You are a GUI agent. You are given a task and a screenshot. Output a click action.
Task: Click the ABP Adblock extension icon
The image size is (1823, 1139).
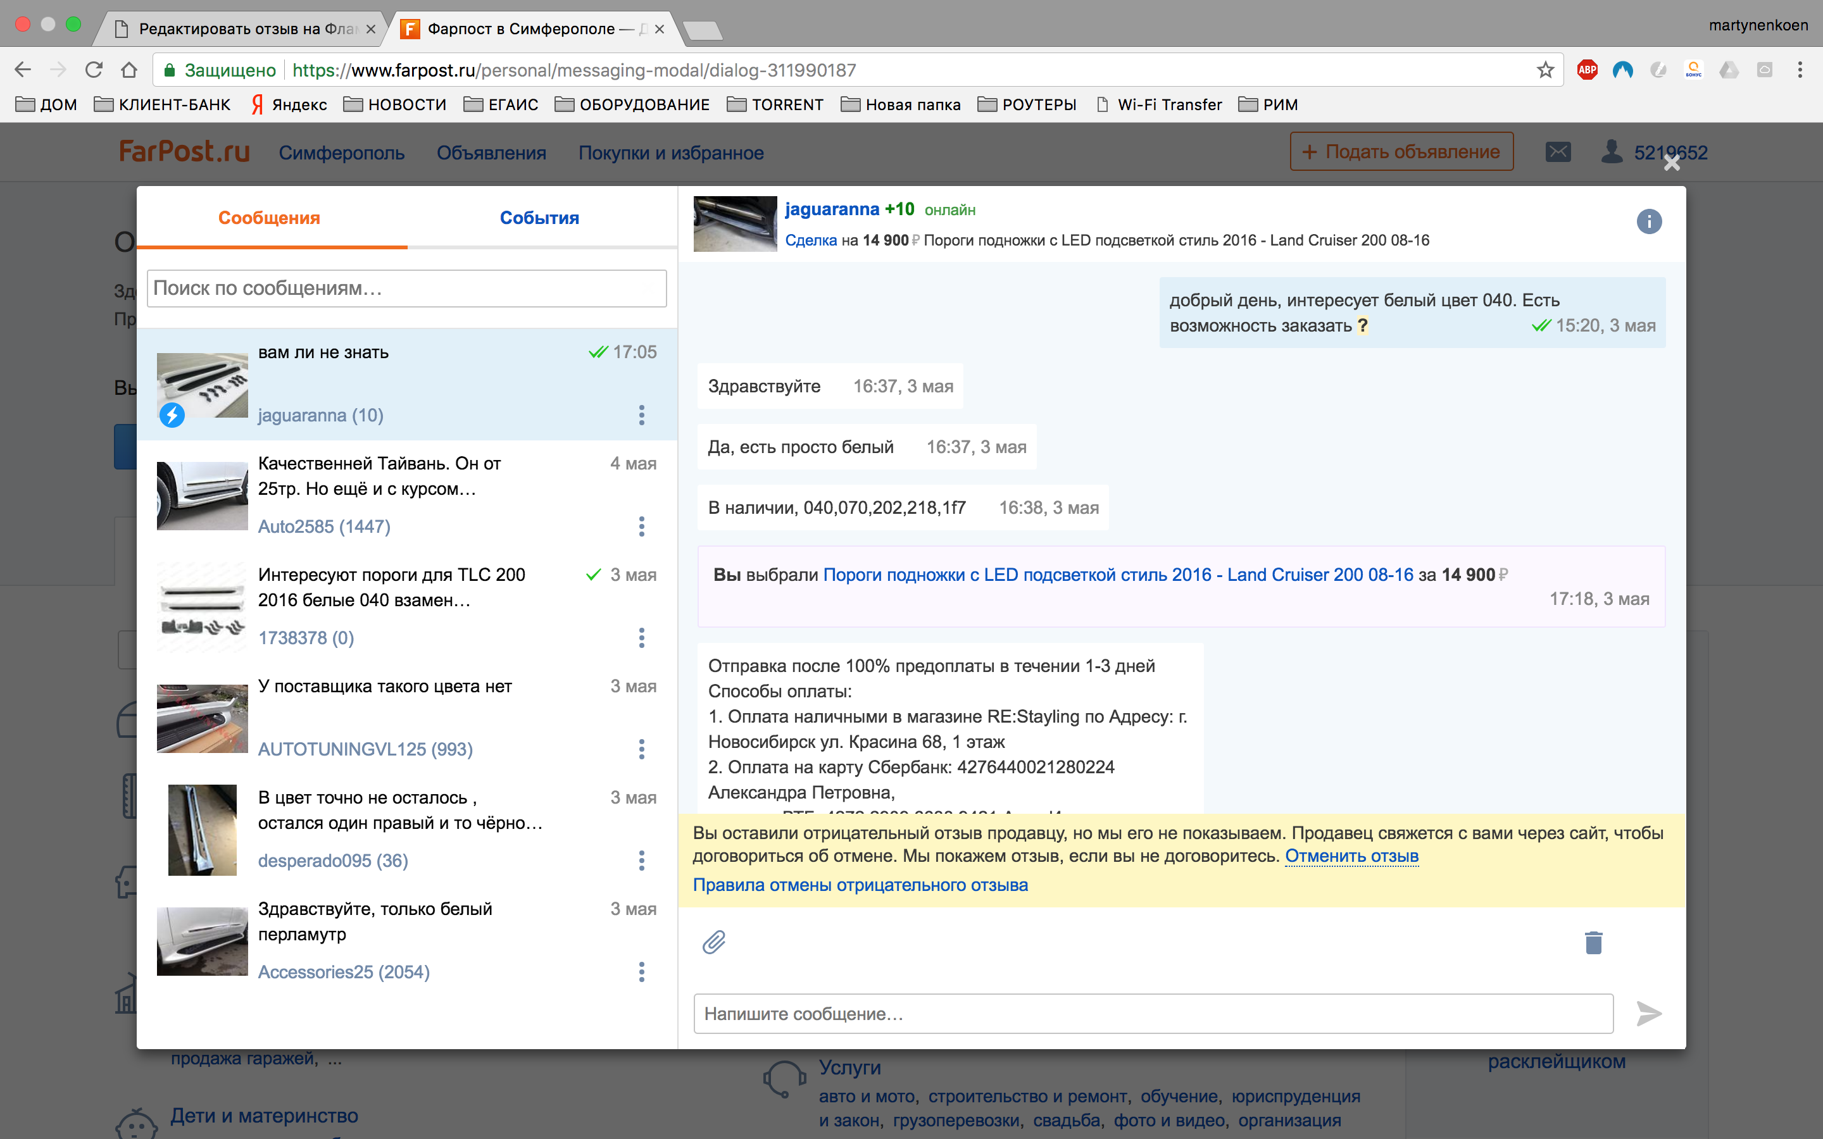click(x=1588, y=70)
